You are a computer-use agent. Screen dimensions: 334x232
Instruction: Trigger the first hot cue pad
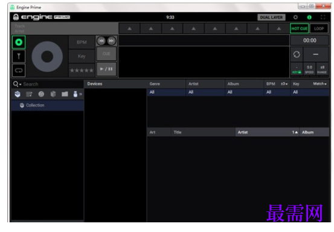tap(129, 28)
